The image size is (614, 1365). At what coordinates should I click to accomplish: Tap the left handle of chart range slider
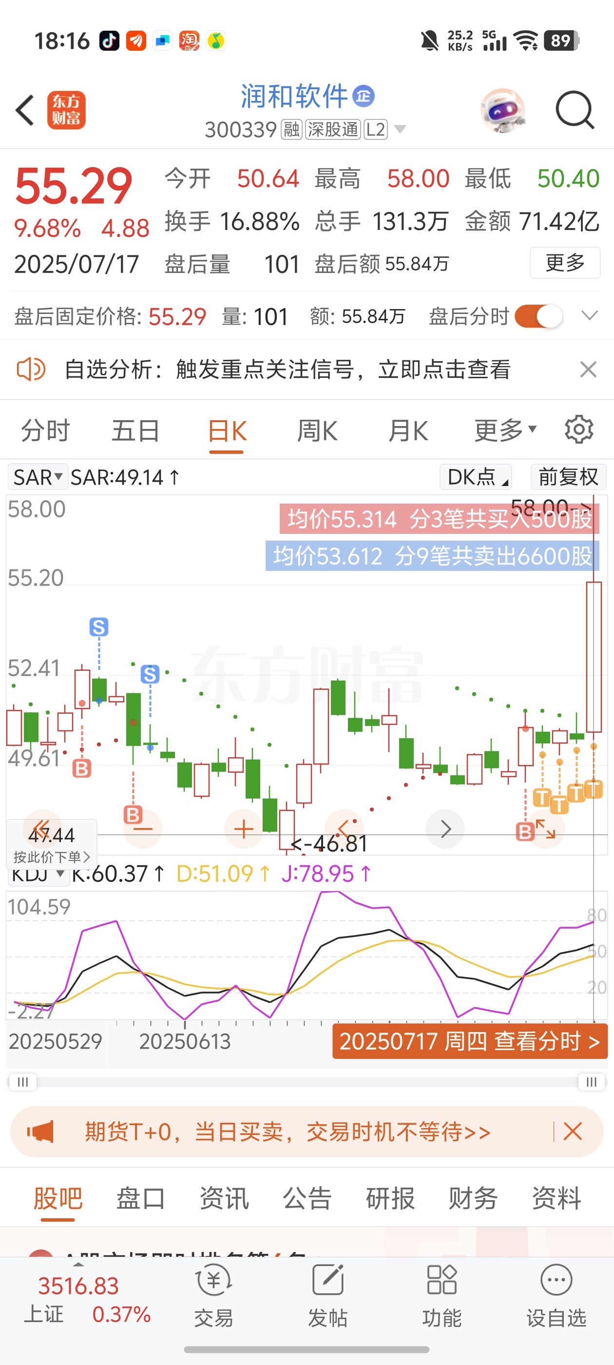pyautogui.click(x=22, y=1081)
